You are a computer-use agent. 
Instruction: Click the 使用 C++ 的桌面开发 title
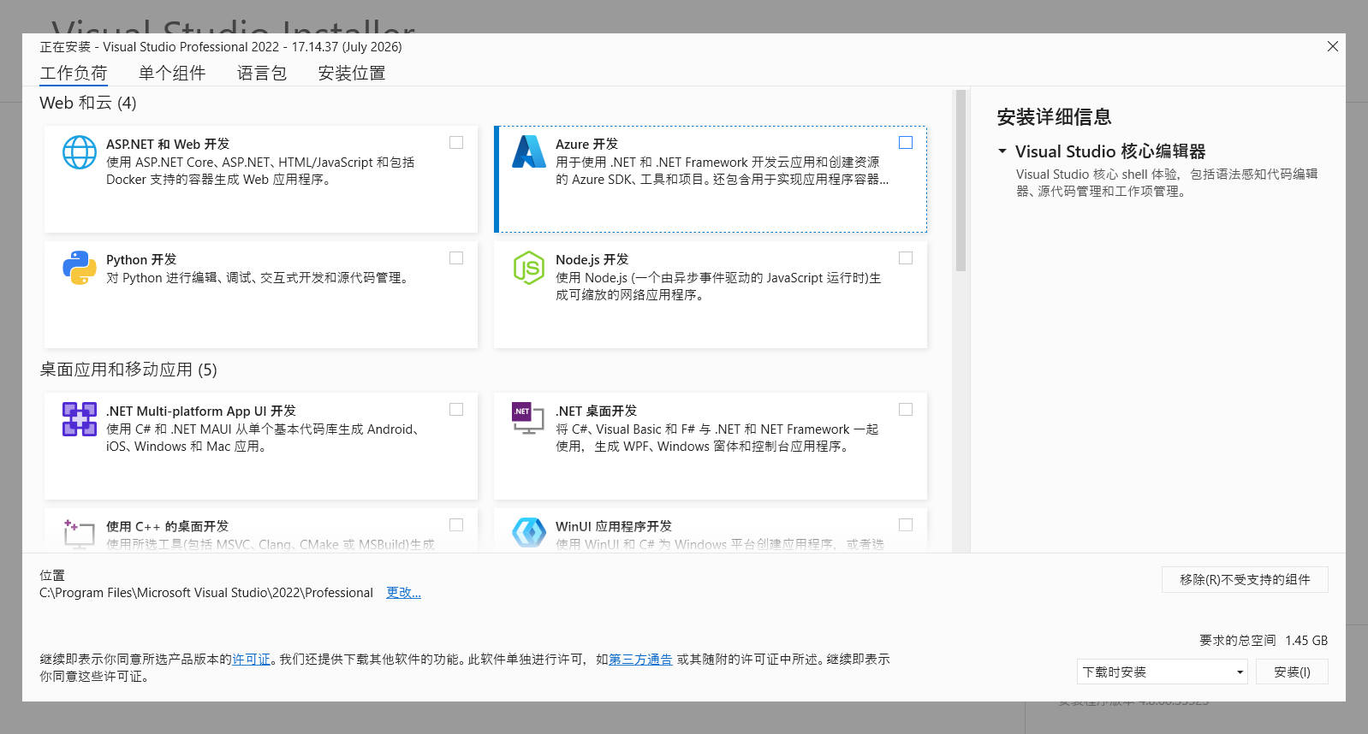coord(168,527)
